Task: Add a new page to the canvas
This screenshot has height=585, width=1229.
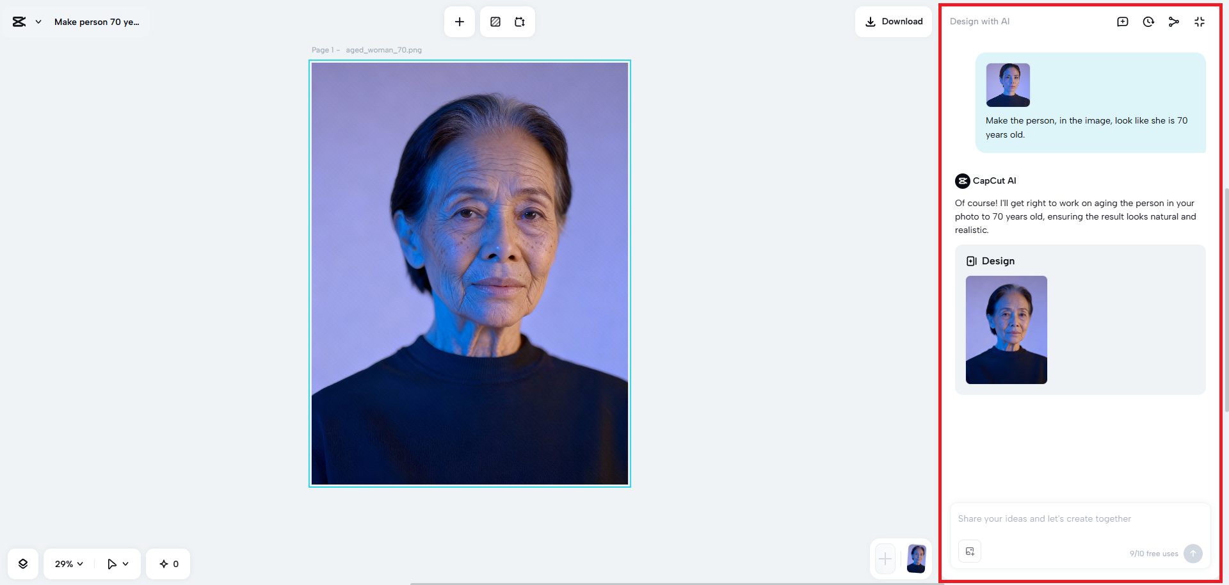Action: (459, 21)
